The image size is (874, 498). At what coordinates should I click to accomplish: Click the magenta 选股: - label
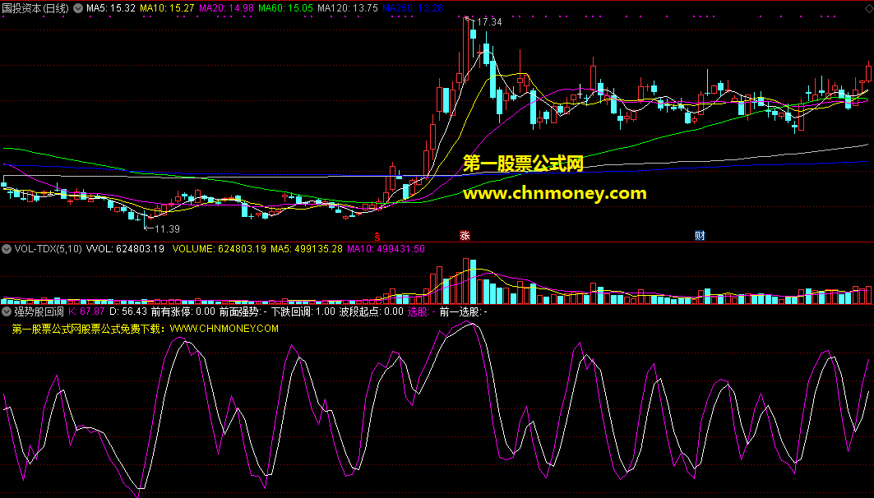(422, 311)
